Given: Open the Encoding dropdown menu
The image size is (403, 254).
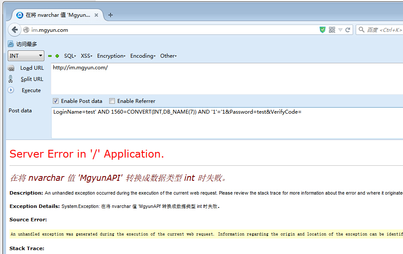Looking at the screenshot, I should [143, 56].
